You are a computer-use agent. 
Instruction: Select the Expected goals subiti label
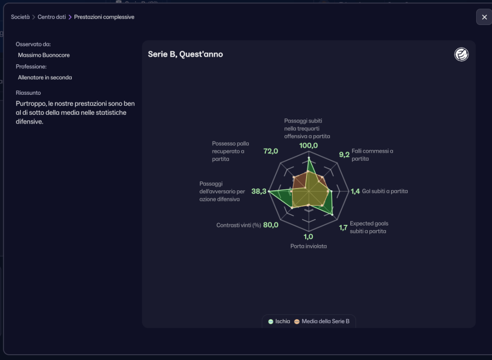(369, 227)
